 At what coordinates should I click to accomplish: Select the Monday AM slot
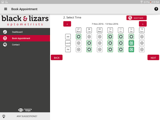(x=78, y=37)
